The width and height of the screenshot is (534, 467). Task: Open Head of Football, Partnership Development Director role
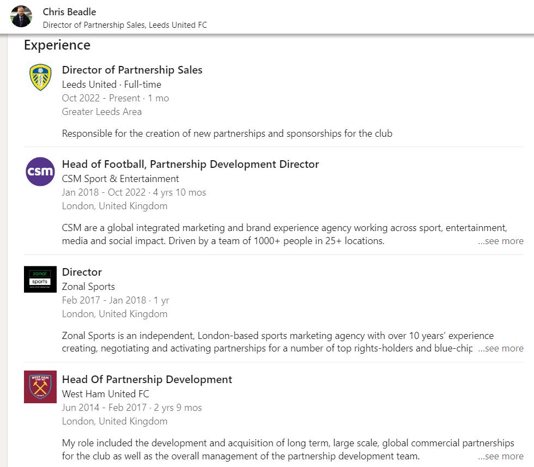pyautogui.click(x=190, y=164)
